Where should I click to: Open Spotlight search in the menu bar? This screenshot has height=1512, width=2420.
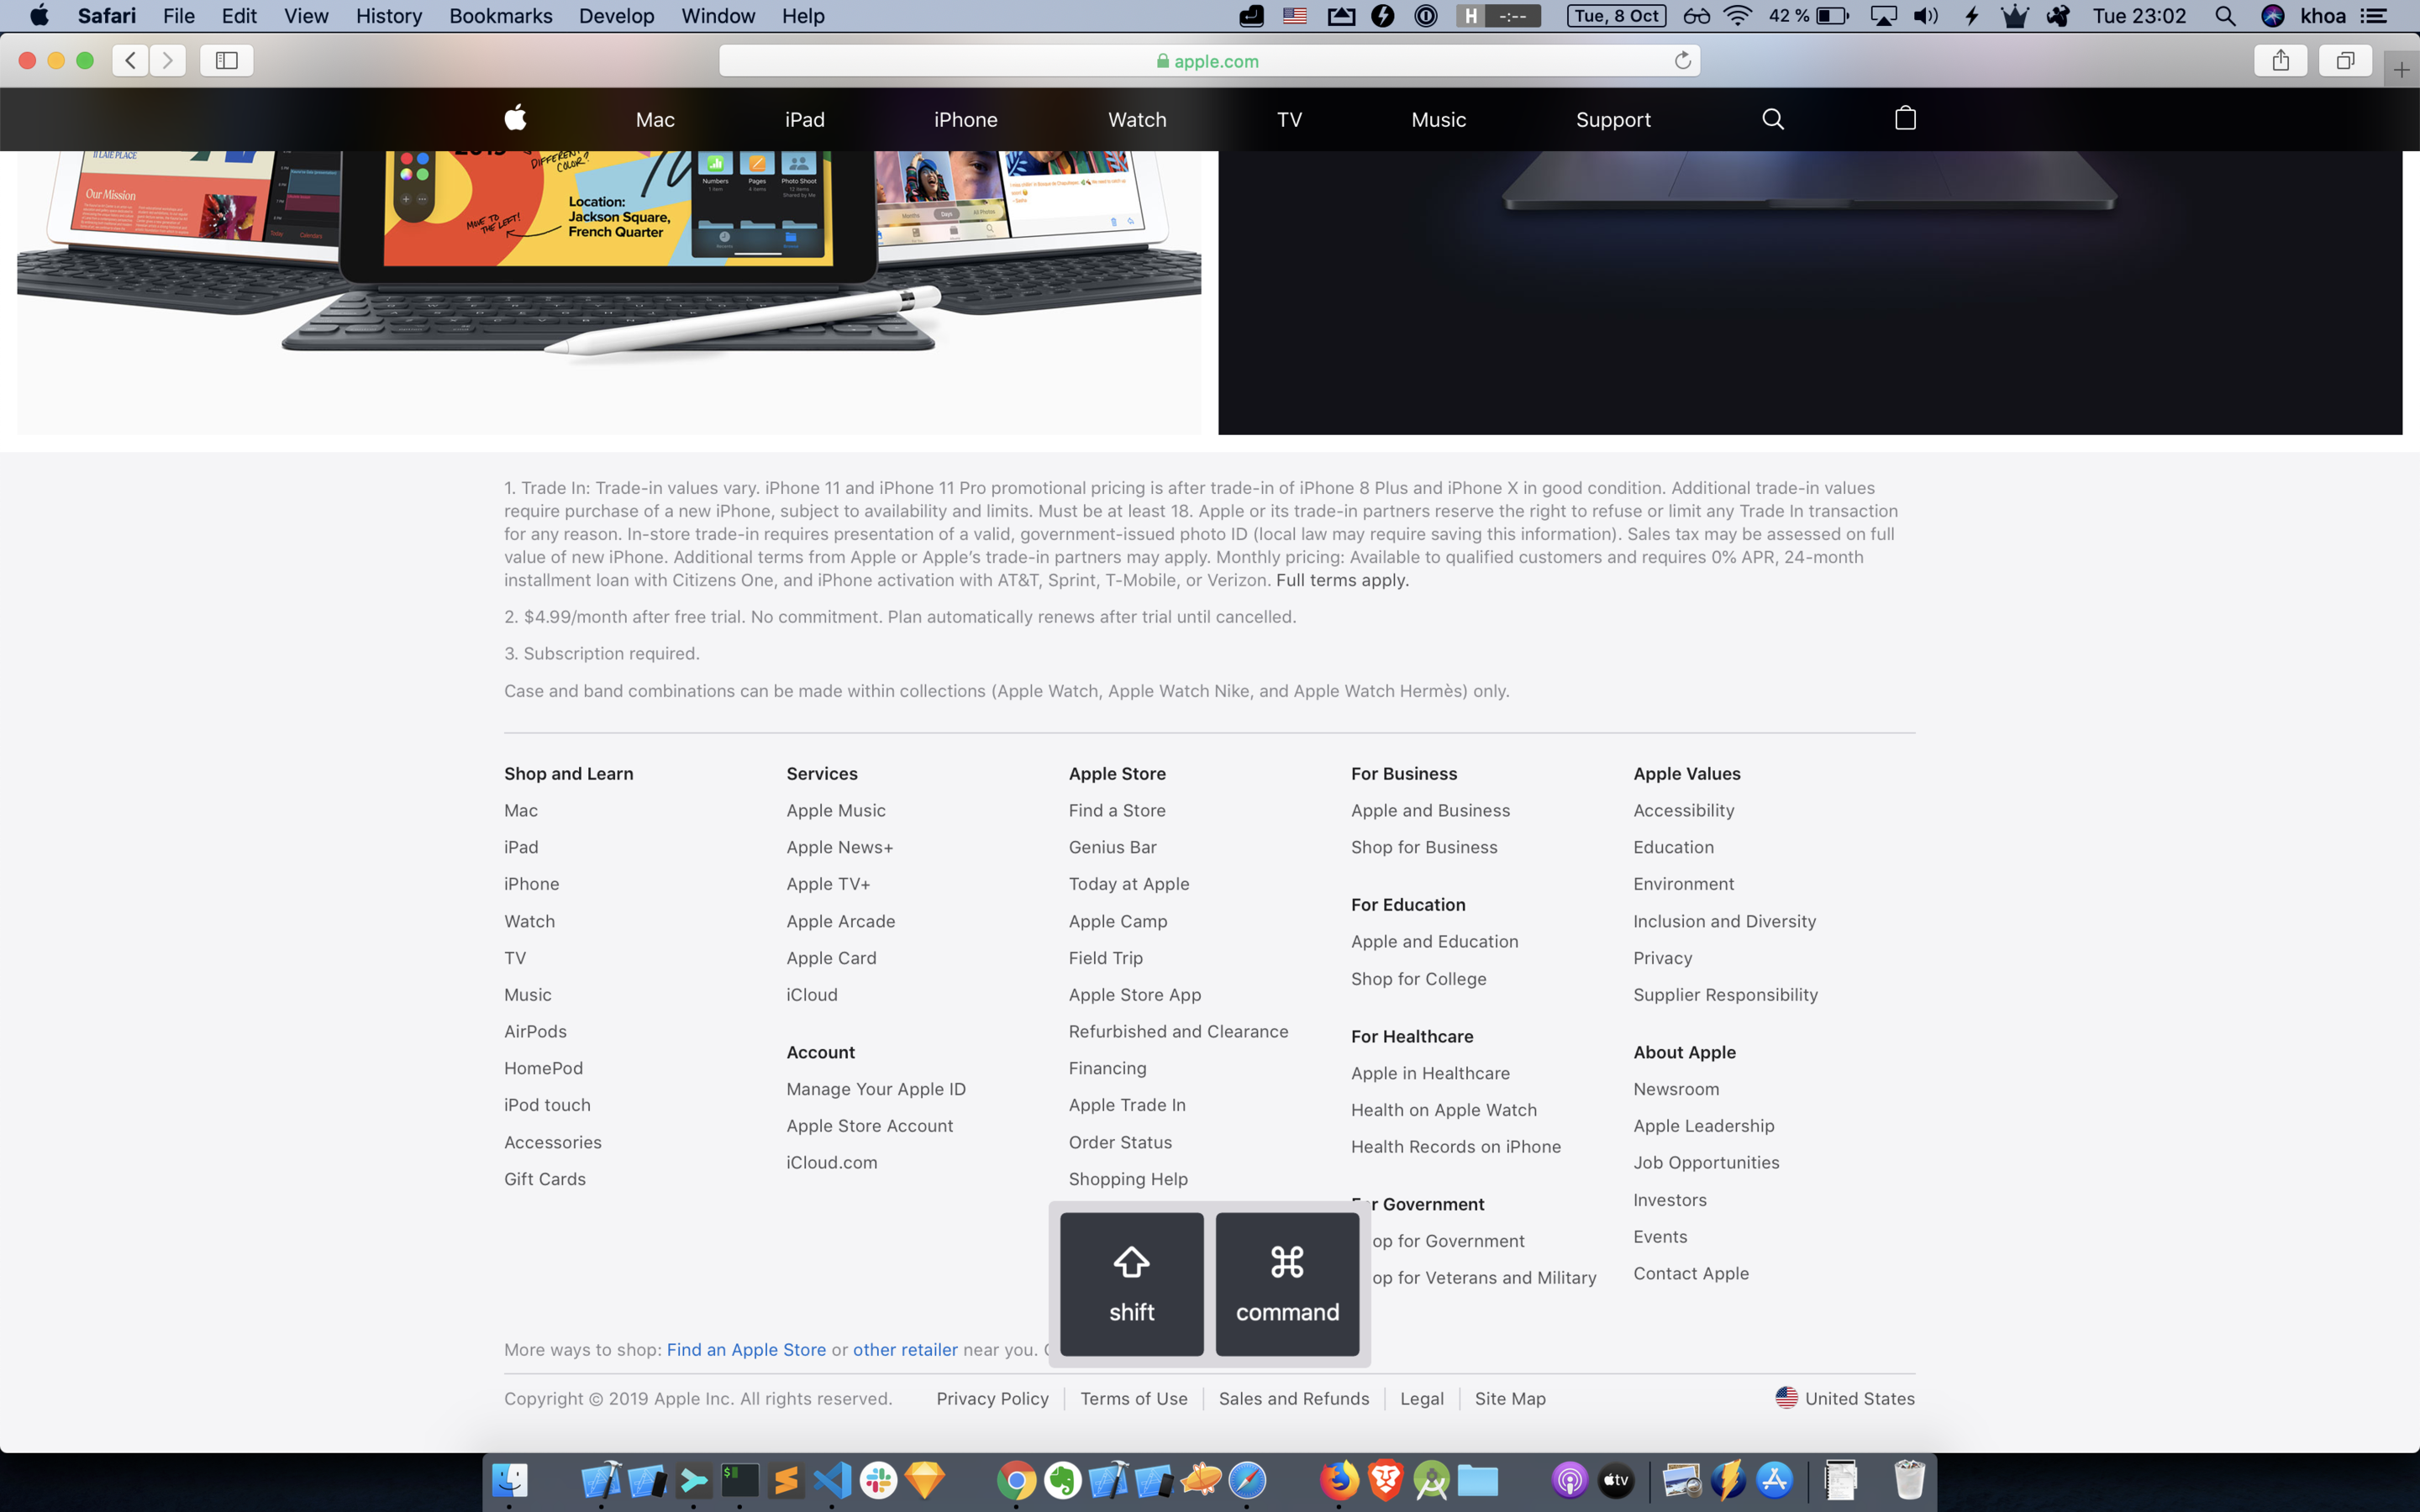point(2225,16)
